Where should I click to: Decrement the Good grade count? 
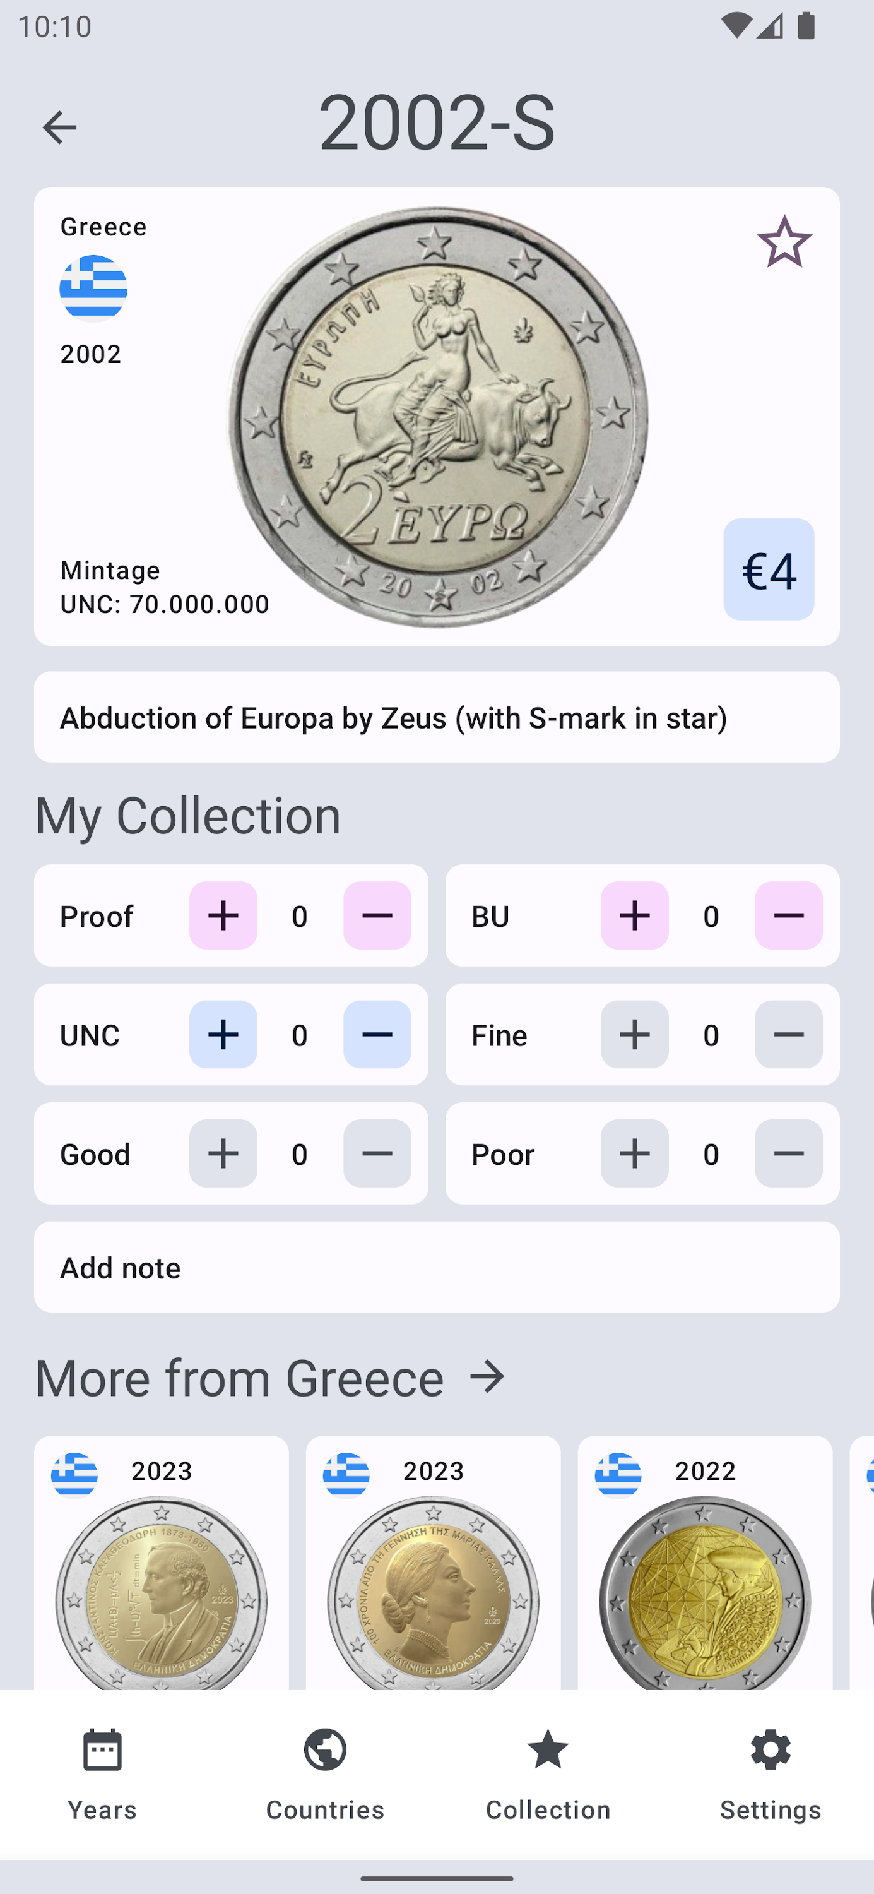[377, 1153]
